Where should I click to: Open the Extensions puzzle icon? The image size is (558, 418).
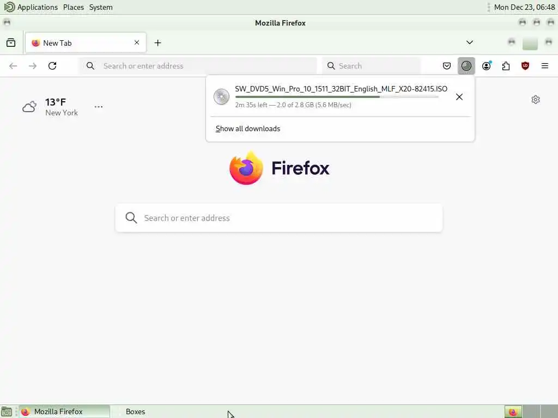tap(506, 66)
